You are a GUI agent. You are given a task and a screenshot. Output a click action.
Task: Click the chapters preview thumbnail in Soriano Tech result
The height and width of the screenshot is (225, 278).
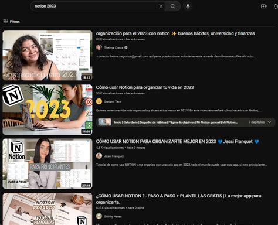click(x=104, y=122)
